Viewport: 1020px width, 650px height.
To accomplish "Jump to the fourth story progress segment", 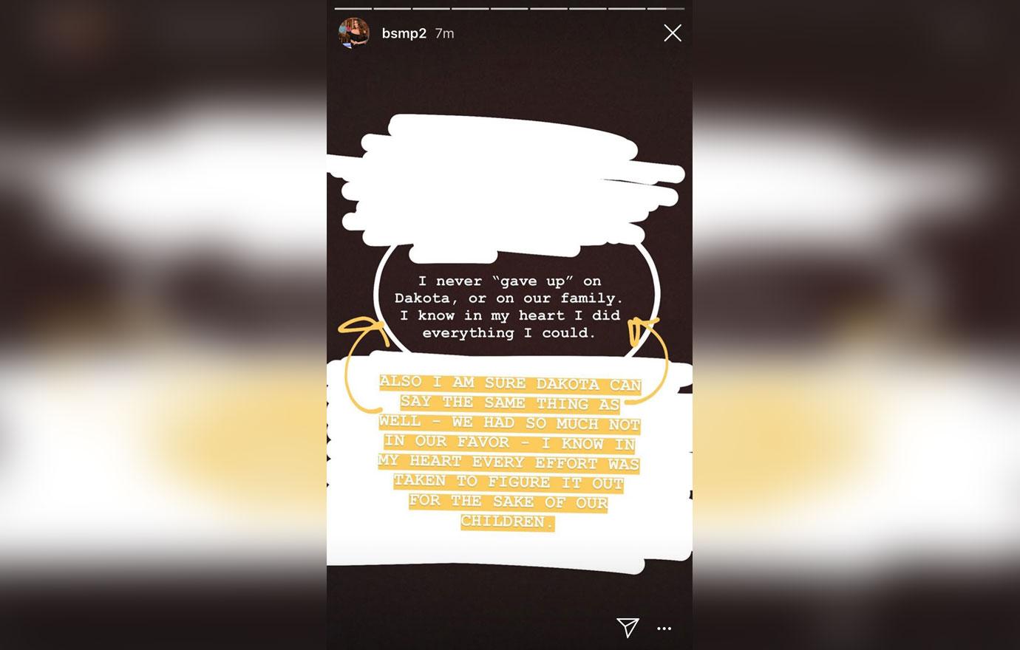I will click(x=470, y=8).
